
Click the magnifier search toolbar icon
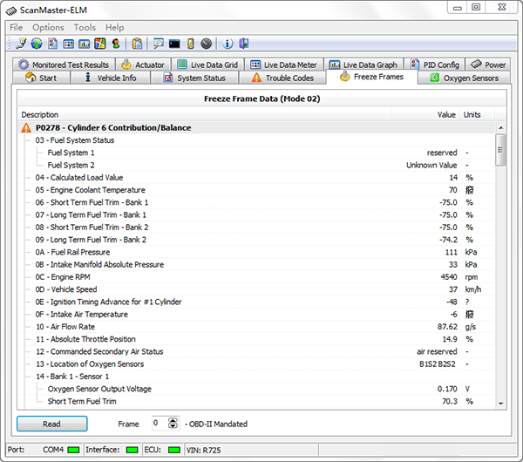tap(159, 44)
